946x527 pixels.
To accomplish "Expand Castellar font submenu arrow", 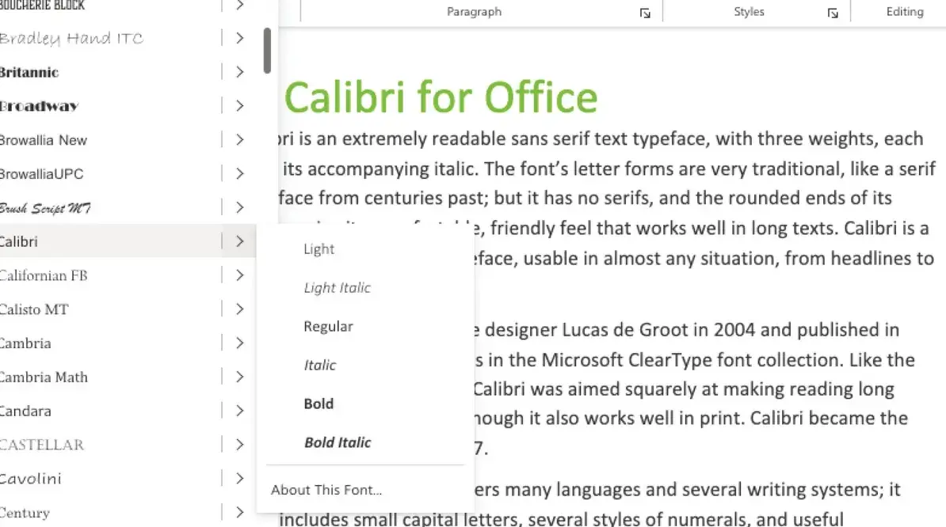I will tap(239, 445).
